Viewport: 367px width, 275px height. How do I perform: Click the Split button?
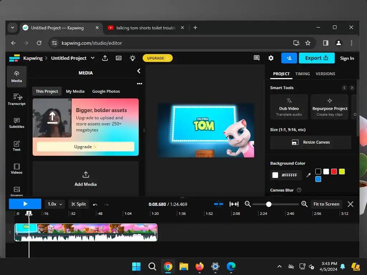[x=78, y=204]
